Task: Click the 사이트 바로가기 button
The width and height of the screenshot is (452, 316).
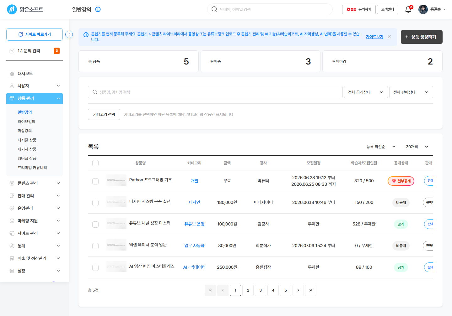Action: pyautogui.click(x=35, y=34)
